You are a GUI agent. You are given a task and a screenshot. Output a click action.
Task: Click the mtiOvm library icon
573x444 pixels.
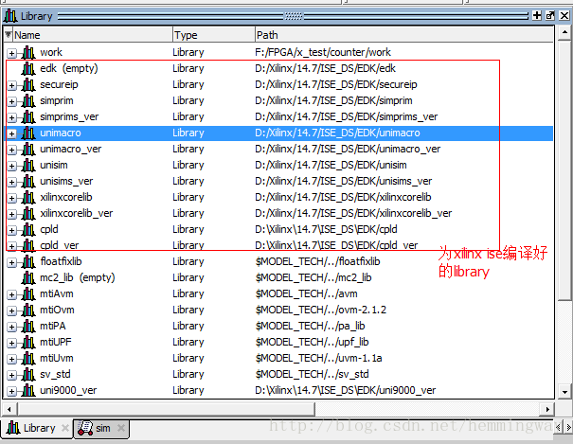(x=28, y=310)
